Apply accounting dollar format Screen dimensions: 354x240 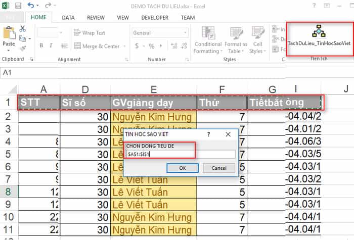click(137, 46)
